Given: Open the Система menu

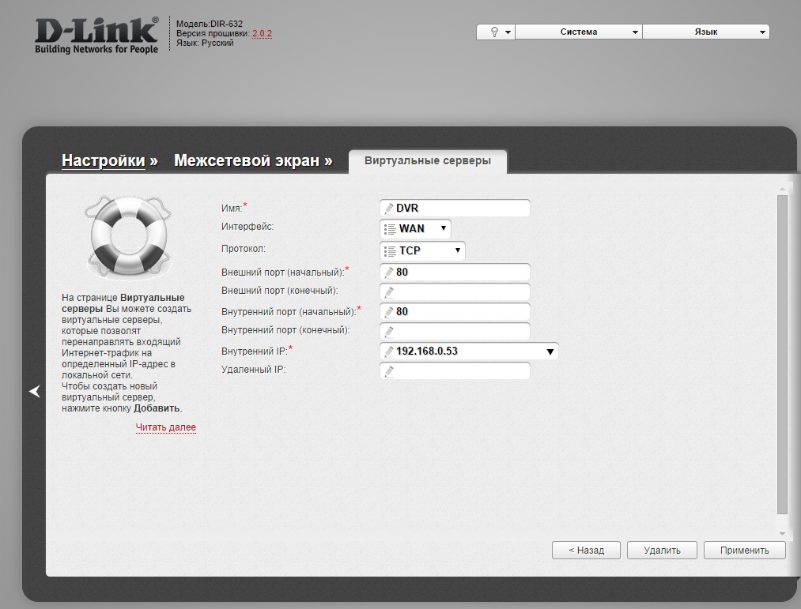Looking at the screenshot, I should [579, 32].
